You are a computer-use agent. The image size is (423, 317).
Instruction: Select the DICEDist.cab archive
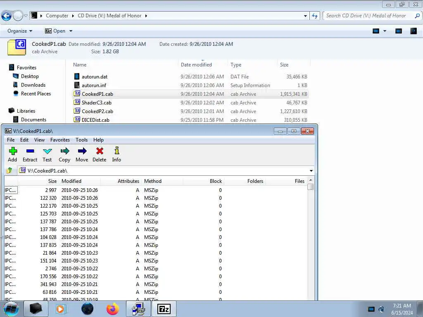click(95, 120)
